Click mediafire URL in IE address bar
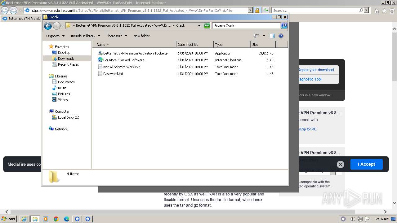 [x=131, y=10]
